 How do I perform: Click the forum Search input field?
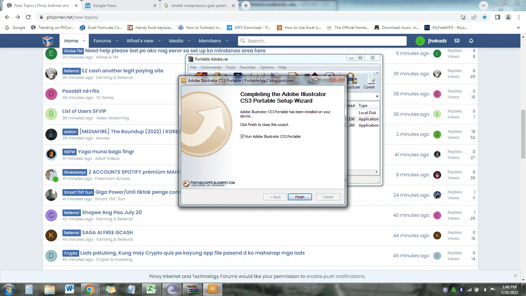pyautogui.click(x=322, y=41)
